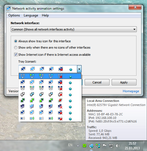The image size is (147, 151).
Task: Open the Homepage link
Action: point(131,91)
